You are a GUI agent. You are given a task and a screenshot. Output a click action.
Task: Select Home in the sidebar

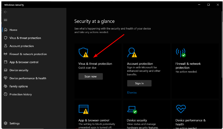(13, 30)
